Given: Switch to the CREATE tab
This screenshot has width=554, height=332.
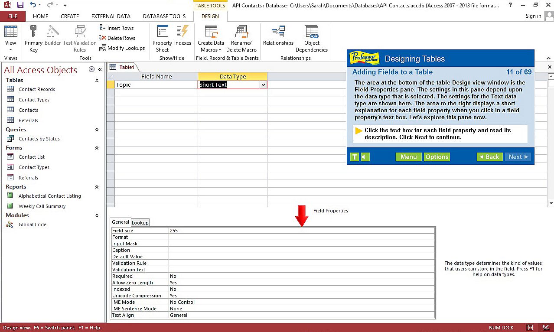Looking at the screenshot, I should point(70,16).
